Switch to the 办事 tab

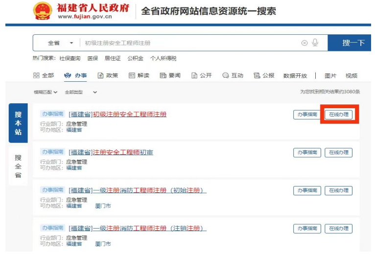pos(75,75)
